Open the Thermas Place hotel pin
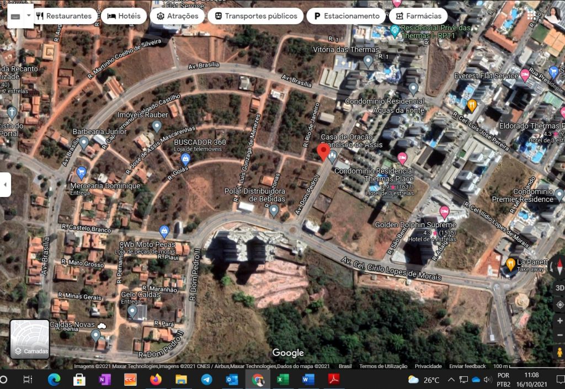The image size is (565, 389). 402,158
